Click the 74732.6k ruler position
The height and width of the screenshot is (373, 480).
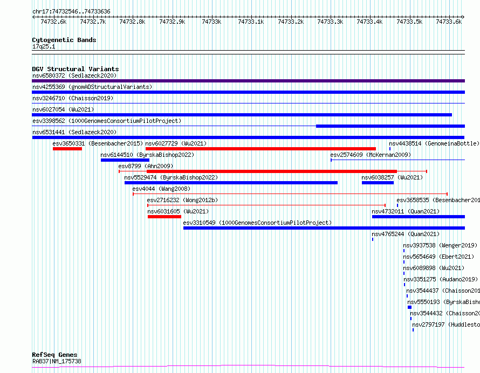click(x=53, y=22)
